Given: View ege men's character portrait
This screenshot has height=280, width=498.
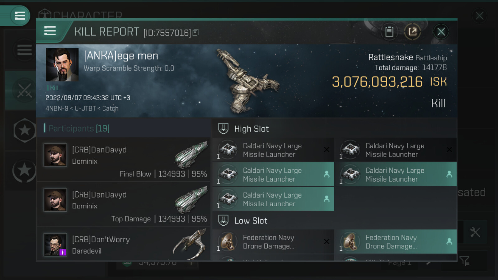Looking at the screenshot, I should (x=62, y=65).
